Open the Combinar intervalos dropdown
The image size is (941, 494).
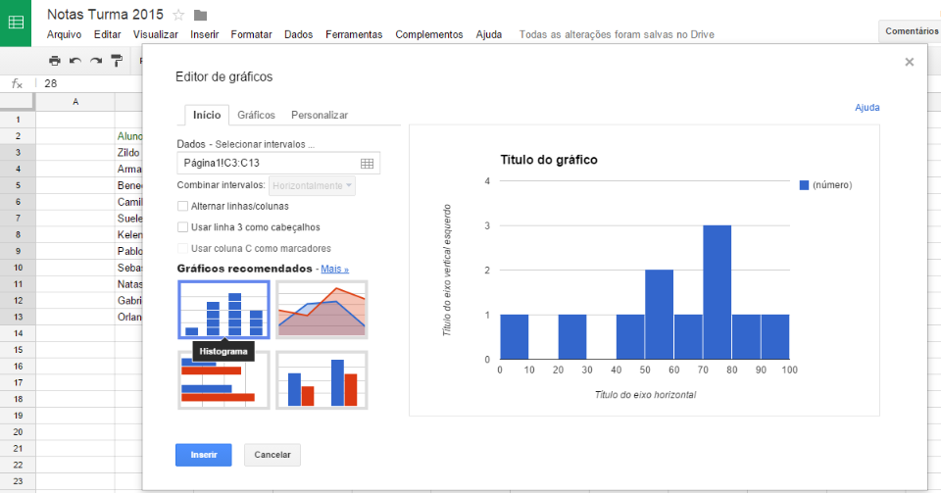tap(313, 185)
